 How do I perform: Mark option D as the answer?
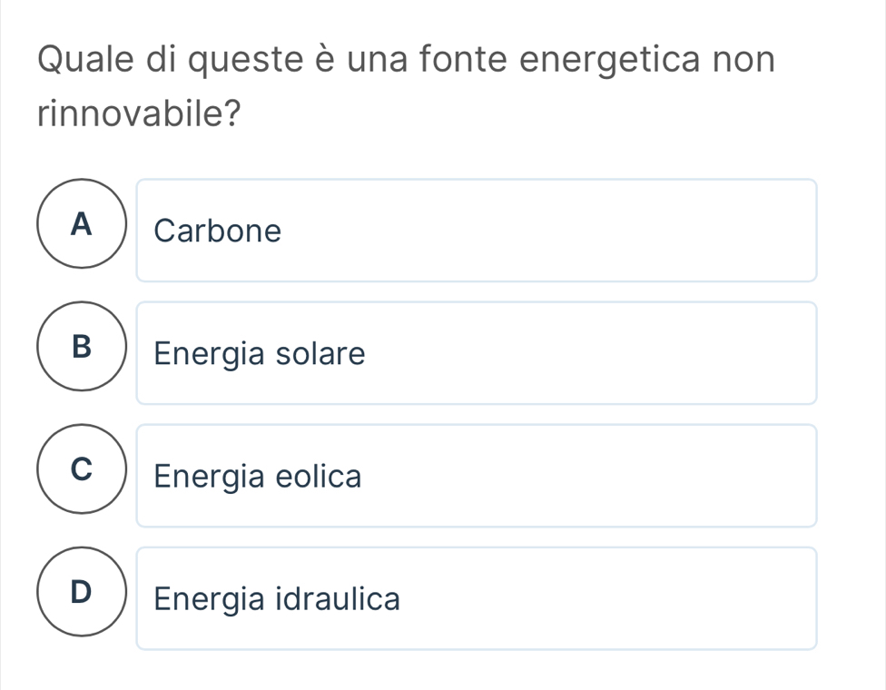(83, 591)
